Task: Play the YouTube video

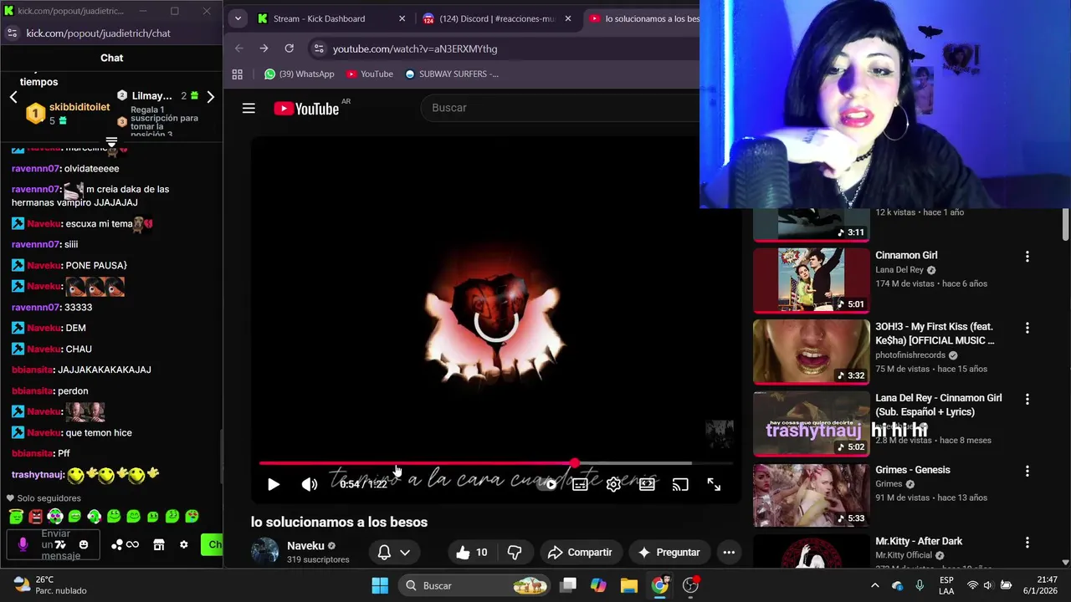Action: 274,484
